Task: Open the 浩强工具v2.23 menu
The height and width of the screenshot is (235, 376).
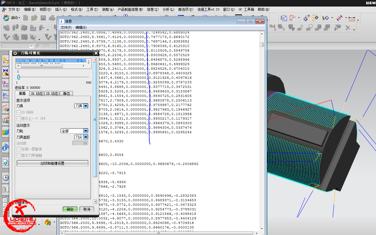Action: point(208,9)
